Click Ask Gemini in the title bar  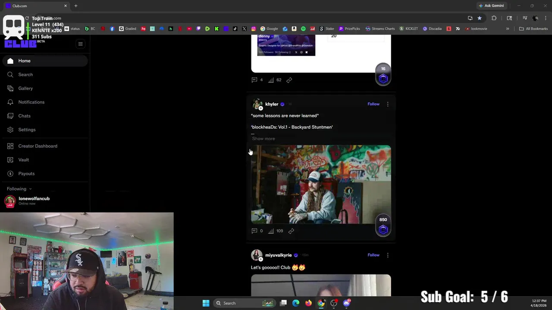(491, 6)
